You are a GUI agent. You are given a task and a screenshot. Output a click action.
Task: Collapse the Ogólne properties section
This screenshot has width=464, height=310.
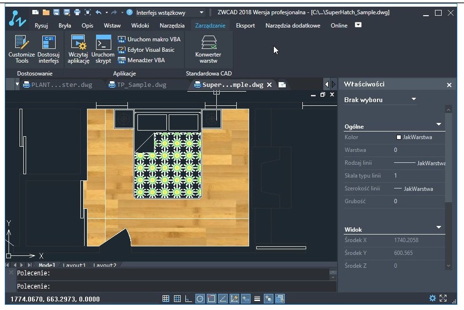point(439,124)
